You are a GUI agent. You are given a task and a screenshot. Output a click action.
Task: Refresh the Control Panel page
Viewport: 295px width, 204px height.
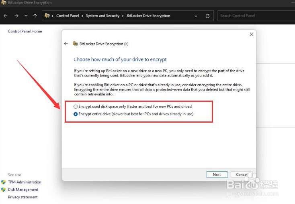coord(207,16)
